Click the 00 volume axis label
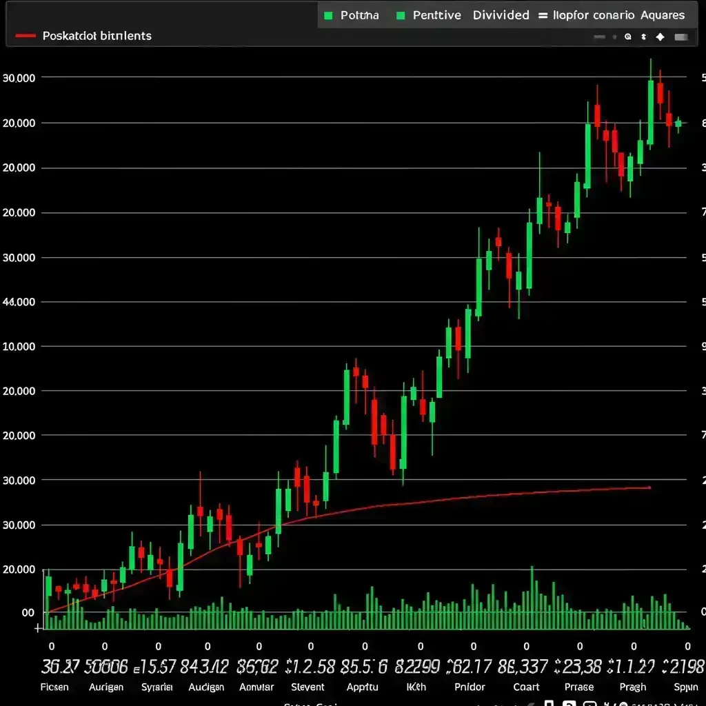 [28, 613]
